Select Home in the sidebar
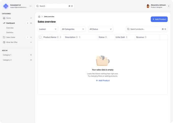Viewport: 173px width, 123px height. pos(8,18)
